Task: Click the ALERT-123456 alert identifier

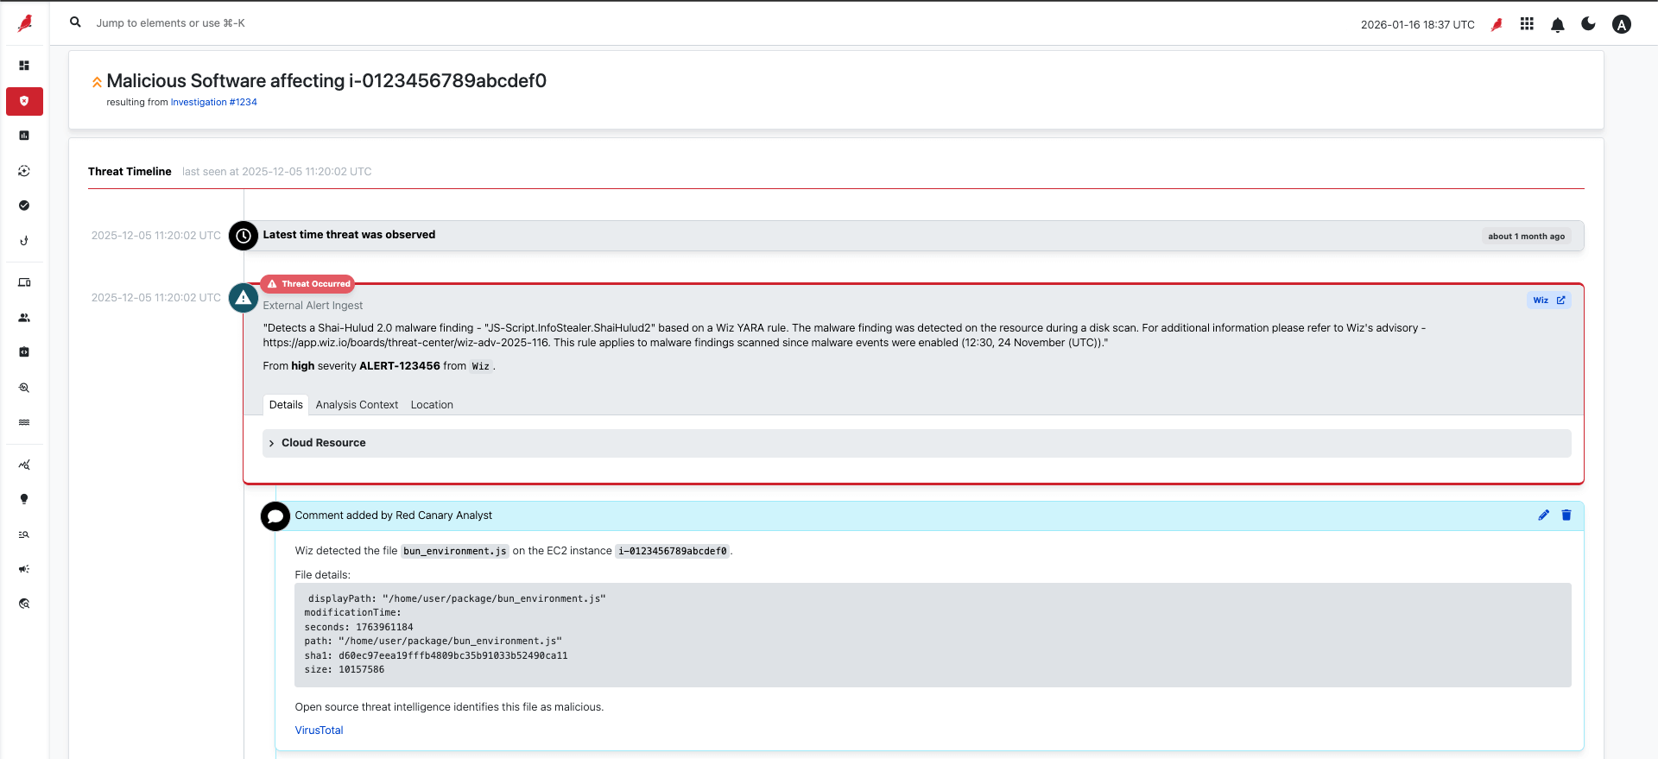Action: pyautogui.click(x=400, y=366)
